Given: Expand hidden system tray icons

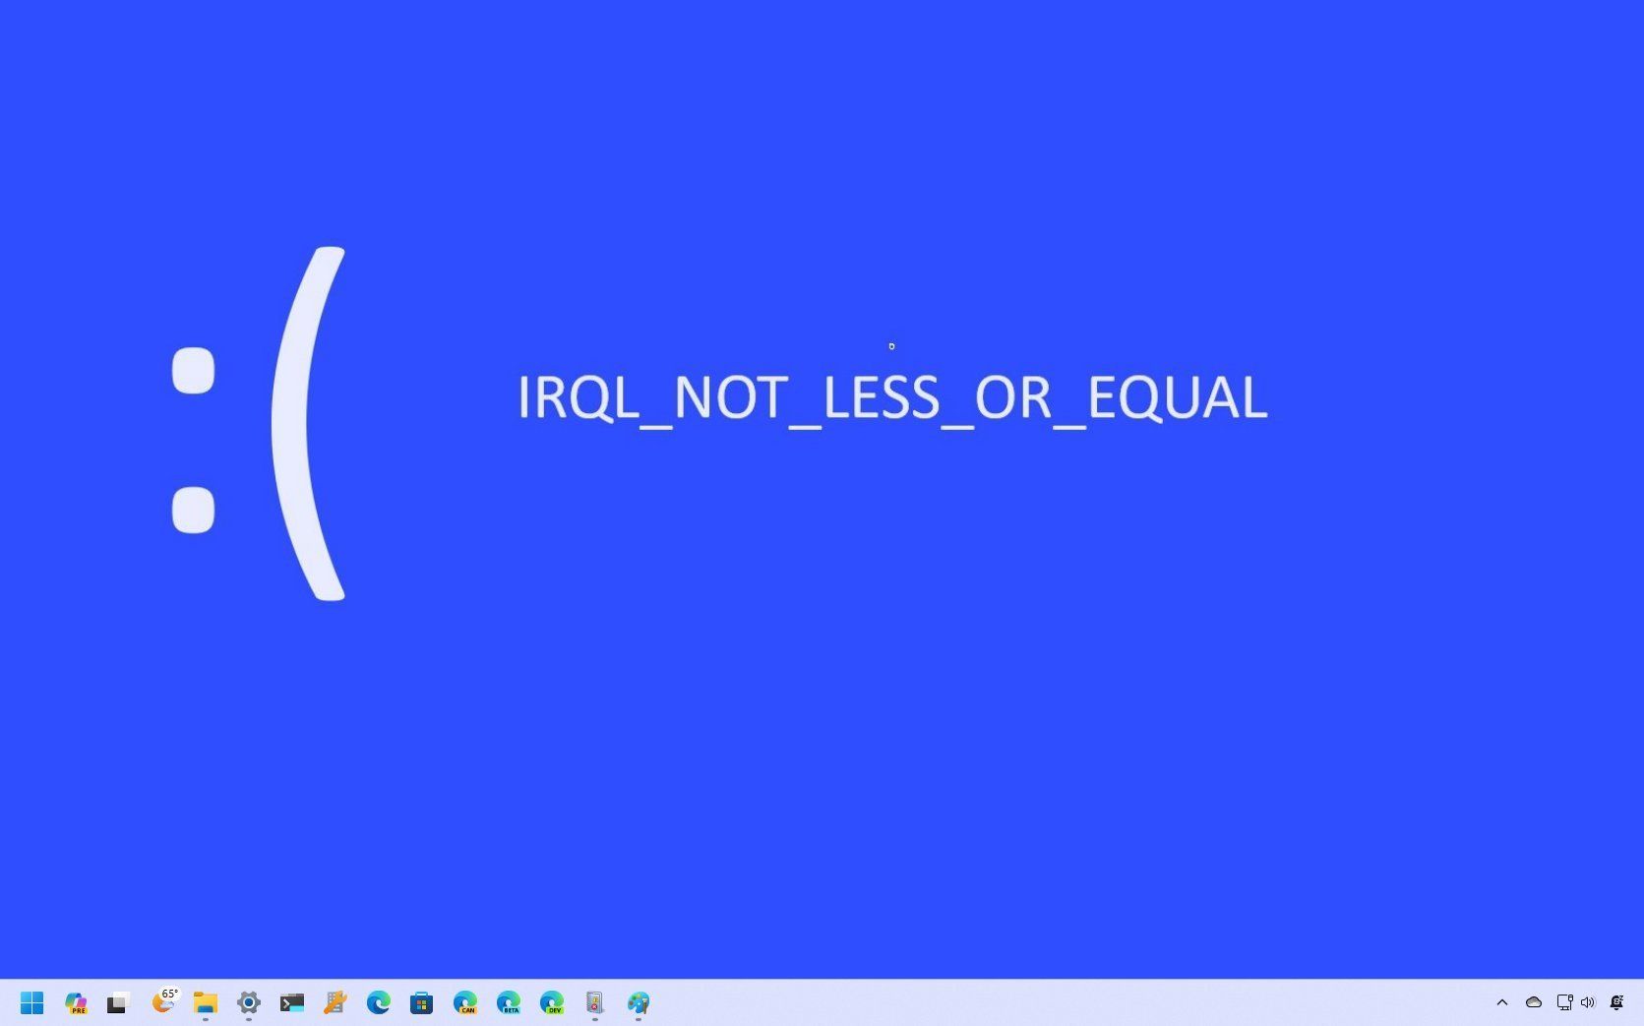Looking at the screenshot, I should point(1502,1002).
